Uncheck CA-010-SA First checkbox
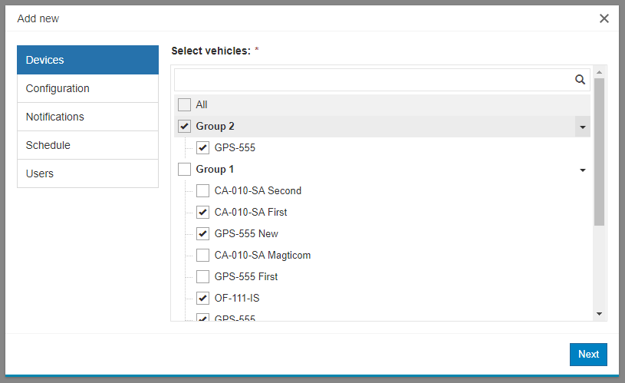The height and width of the screenshot is (383, 625). pos(203,213)
